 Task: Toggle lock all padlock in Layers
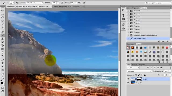(145, 75)
